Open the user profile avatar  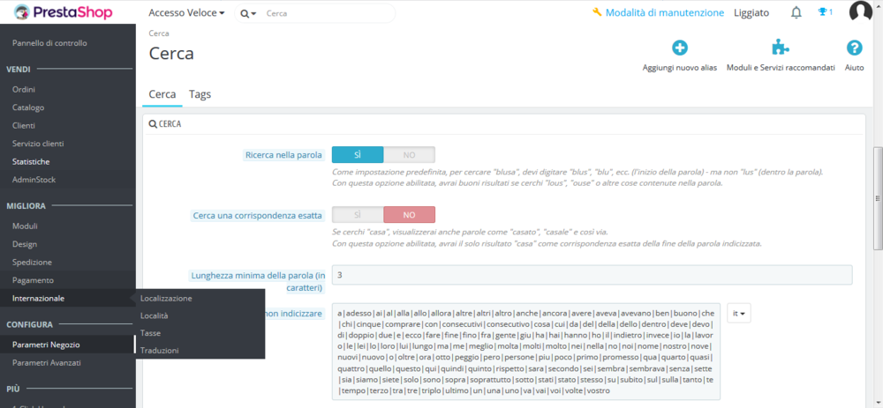click(x=860, y=11)
